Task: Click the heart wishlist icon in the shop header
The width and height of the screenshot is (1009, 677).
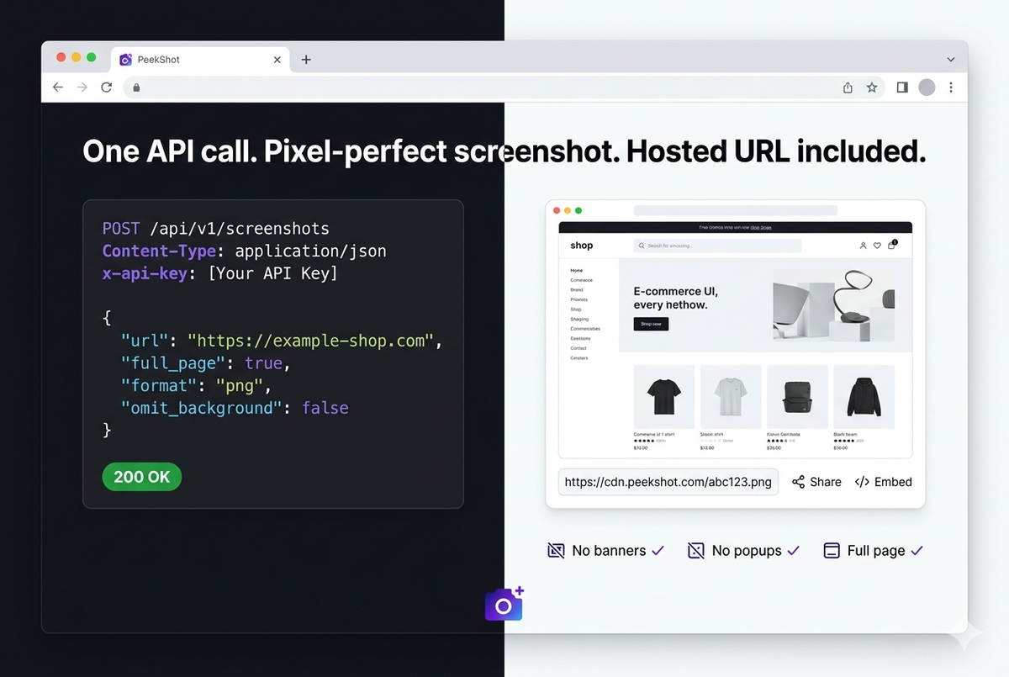Action: tap(877, 246)
